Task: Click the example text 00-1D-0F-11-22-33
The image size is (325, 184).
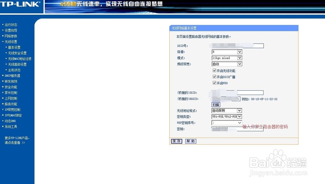Action: click(264, 99)
